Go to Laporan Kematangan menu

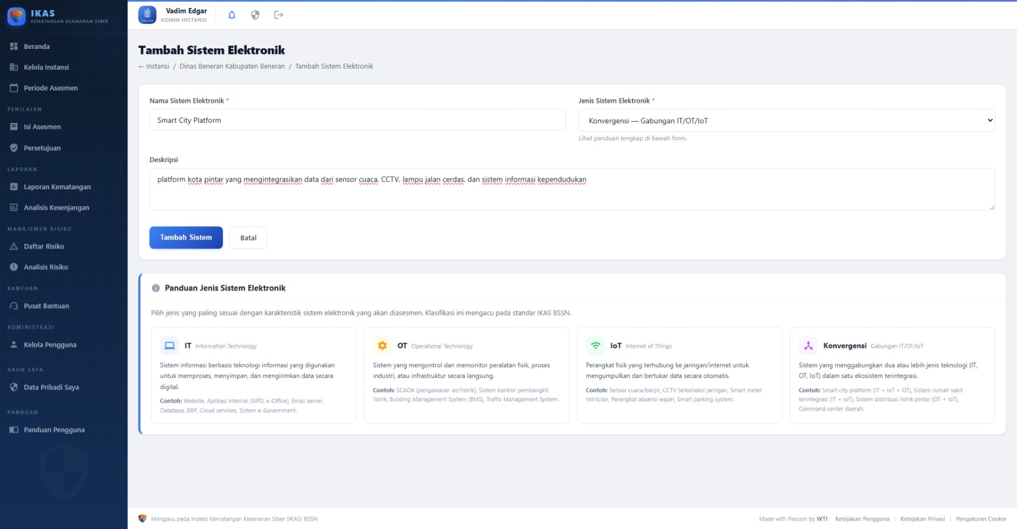[x=57, y=187]
